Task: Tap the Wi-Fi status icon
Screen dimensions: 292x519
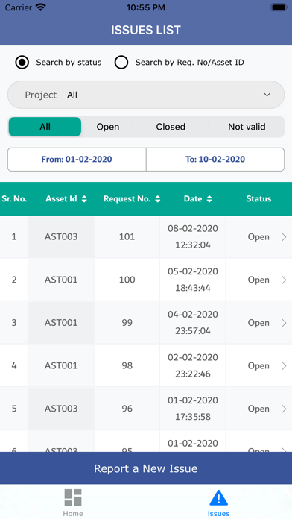Action: coord(41,7)
